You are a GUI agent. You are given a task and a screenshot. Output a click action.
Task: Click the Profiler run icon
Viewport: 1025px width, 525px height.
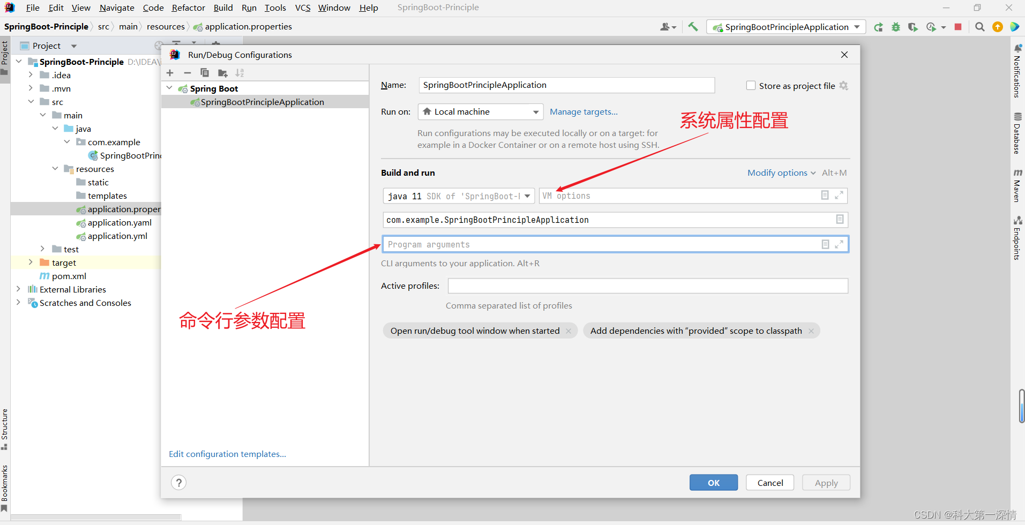click(x=932, y=27)
